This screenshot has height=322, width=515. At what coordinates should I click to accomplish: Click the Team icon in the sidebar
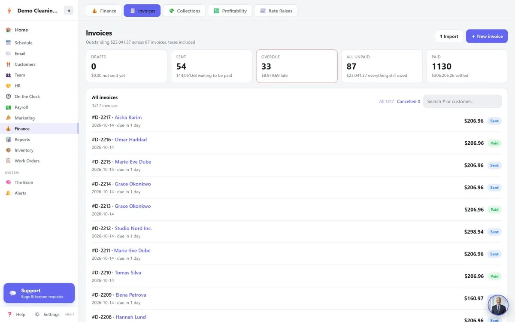[8, 75]
